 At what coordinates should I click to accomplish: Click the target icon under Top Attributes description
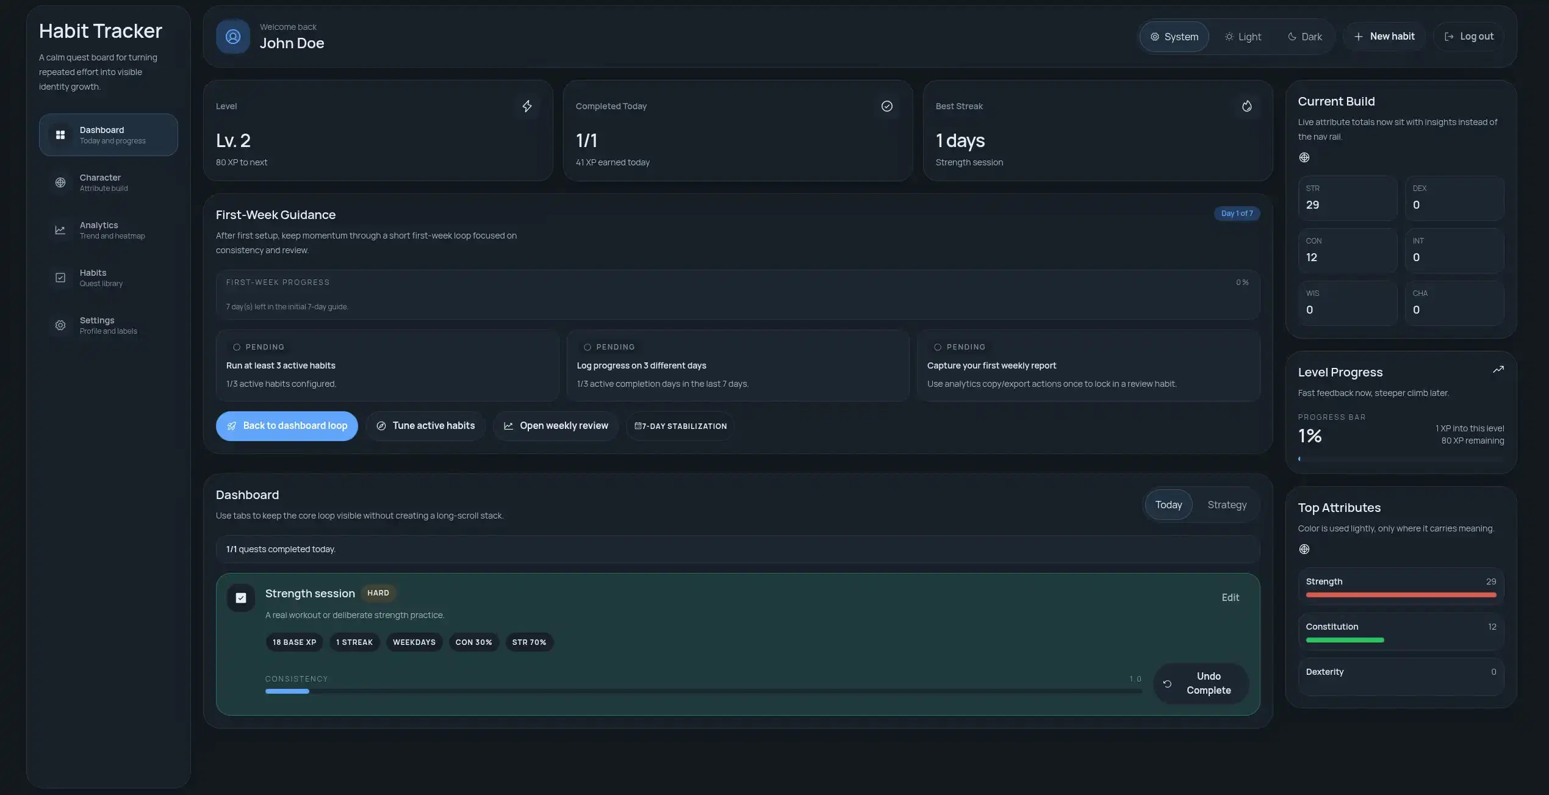[x=1304, y=549]
